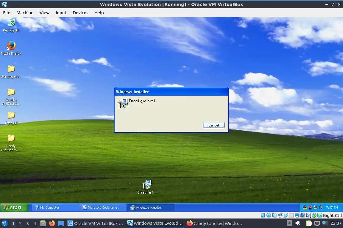Switch to the My Computer taskbar button

point(55,208)
